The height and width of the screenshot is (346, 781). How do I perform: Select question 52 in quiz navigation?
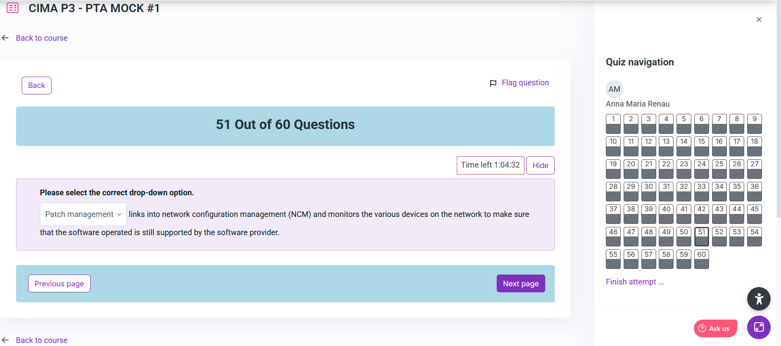[x=719, y=237]
